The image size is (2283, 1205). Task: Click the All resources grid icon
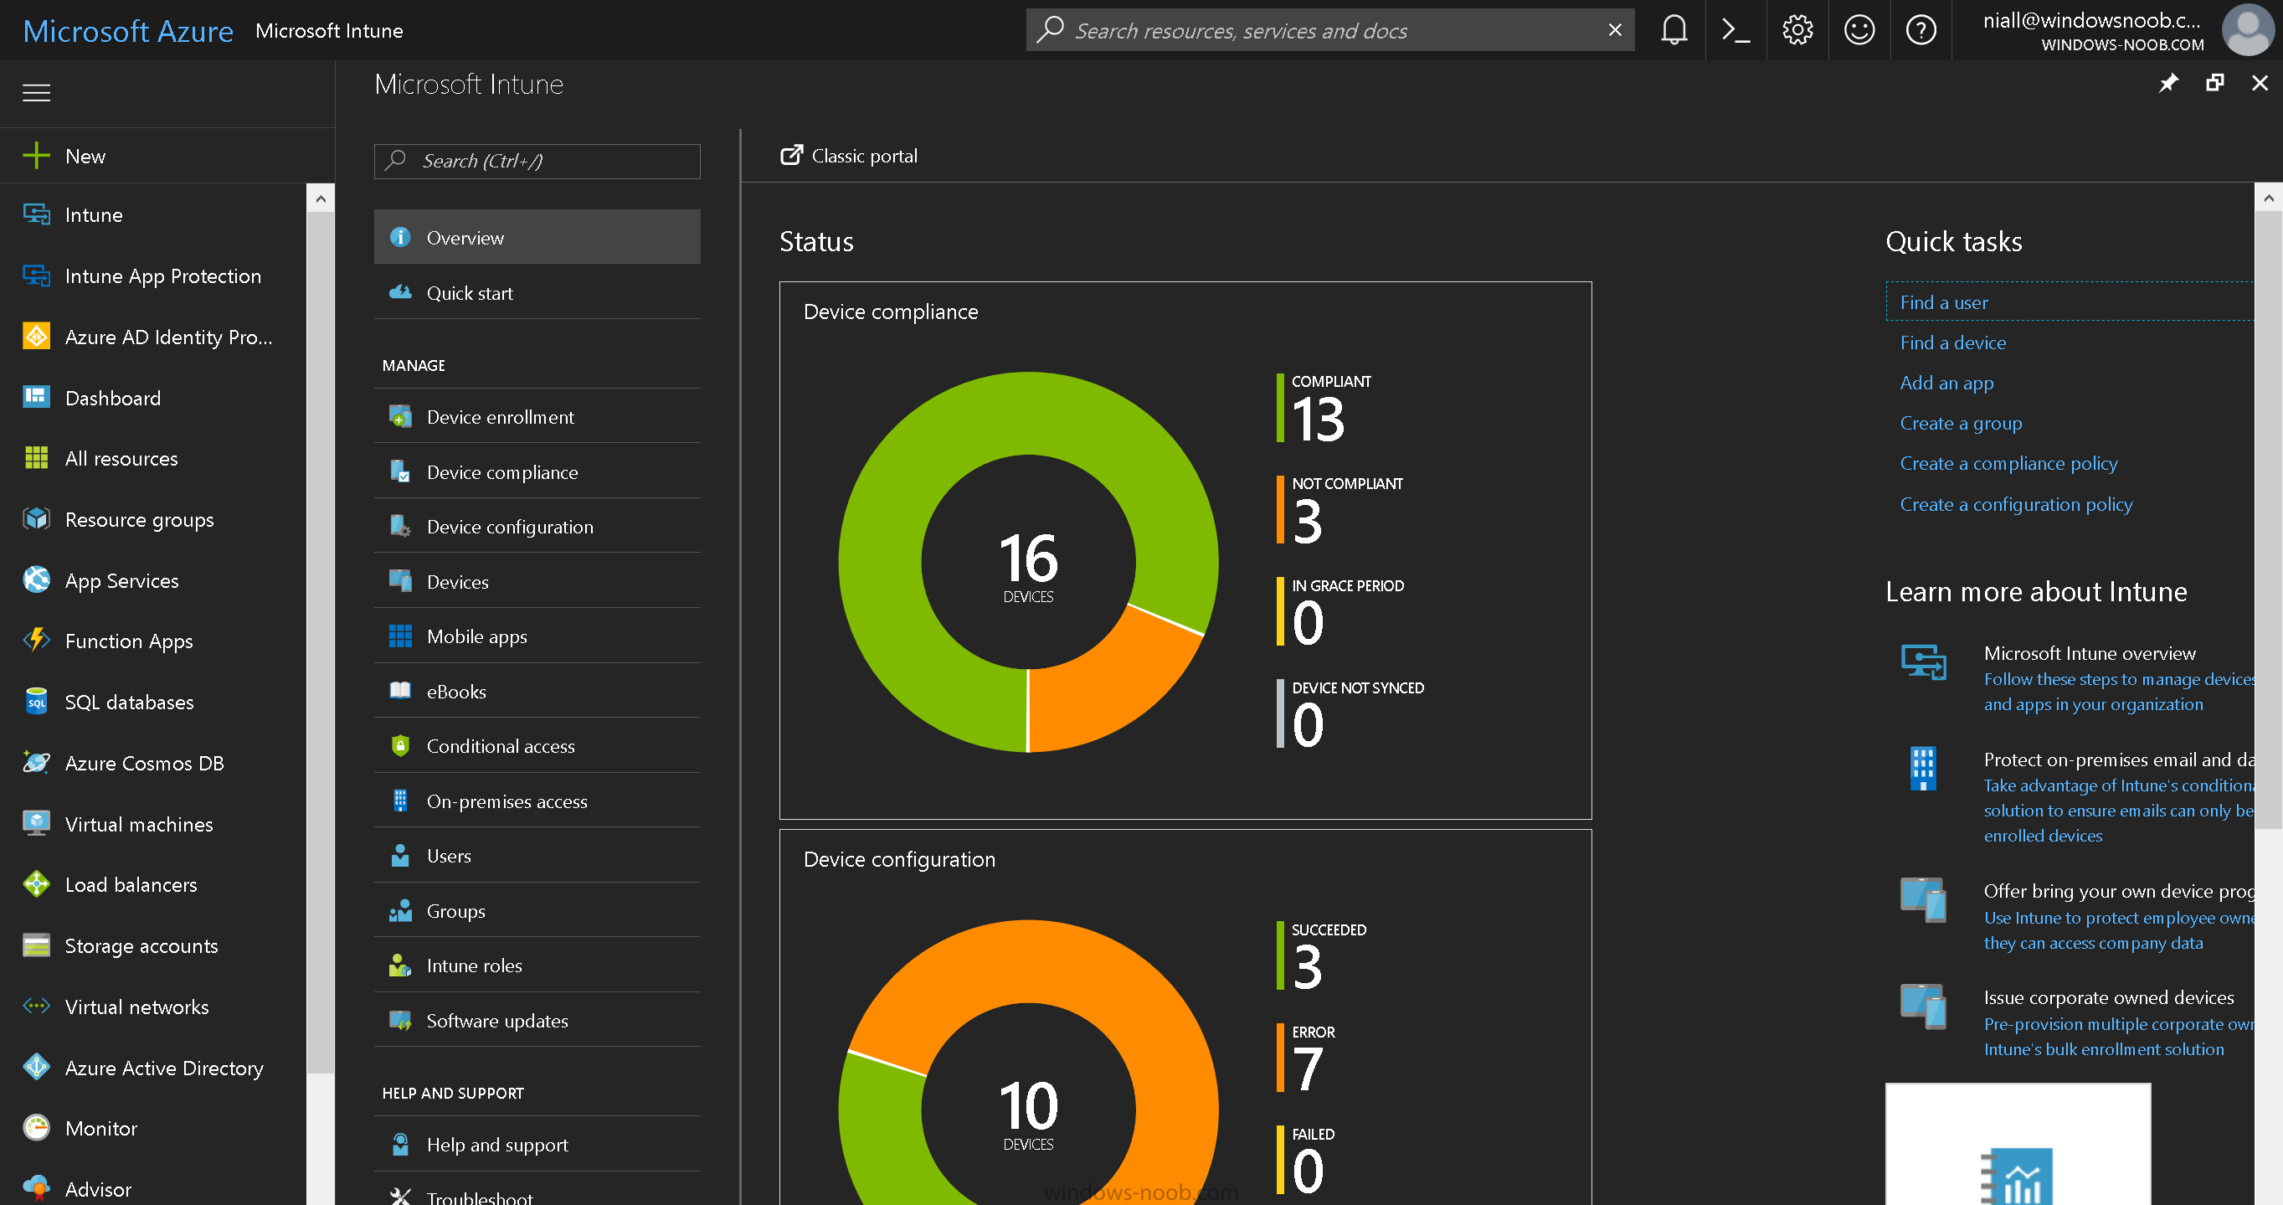[x=36, y=458]
